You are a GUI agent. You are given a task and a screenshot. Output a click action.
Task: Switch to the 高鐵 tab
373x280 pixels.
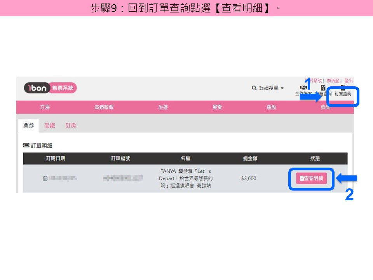50,126
